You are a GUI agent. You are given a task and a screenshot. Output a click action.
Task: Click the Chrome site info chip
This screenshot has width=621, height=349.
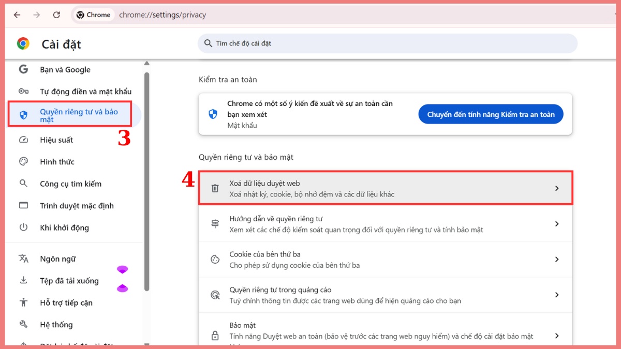click(94, 15)
